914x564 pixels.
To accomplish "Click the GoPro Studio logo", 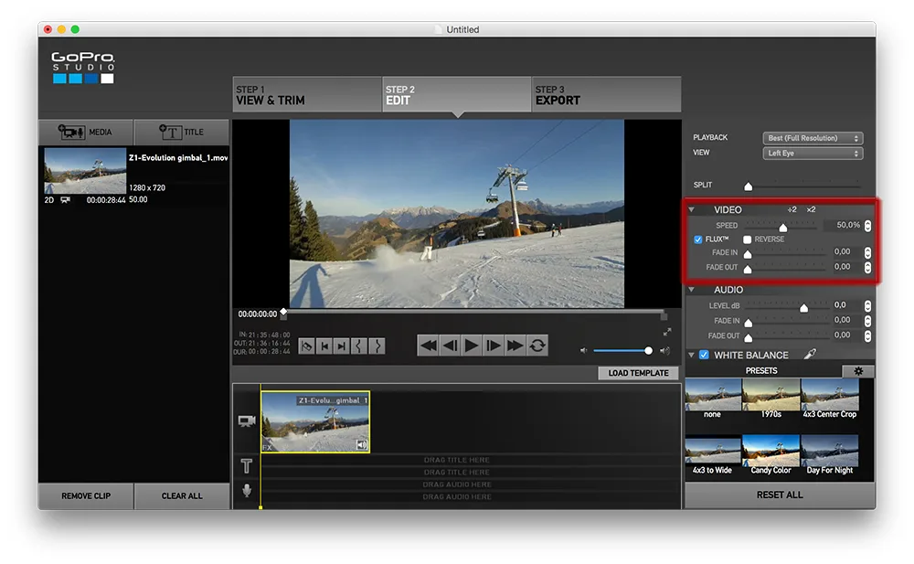I will [x=83, y=67].
